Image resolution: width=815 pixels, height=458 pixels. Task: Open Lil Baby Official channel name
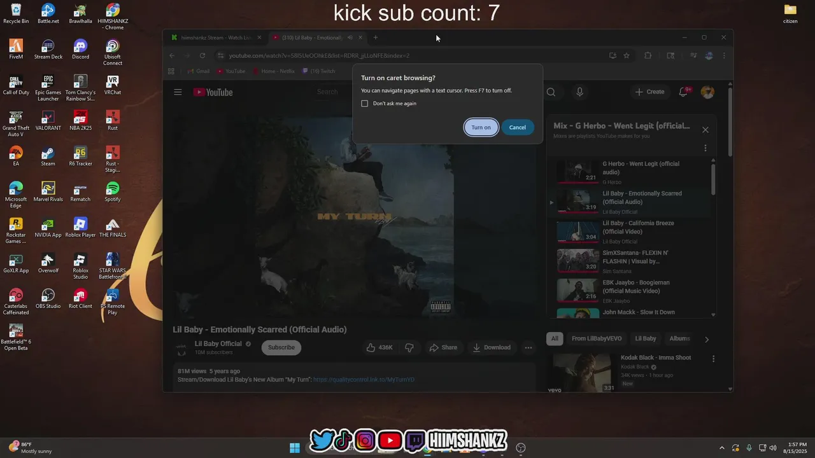[218, 344]
